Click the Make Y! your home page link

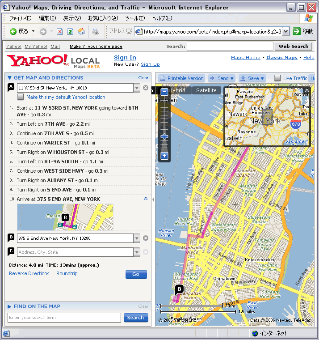click(x=96, y=47)
